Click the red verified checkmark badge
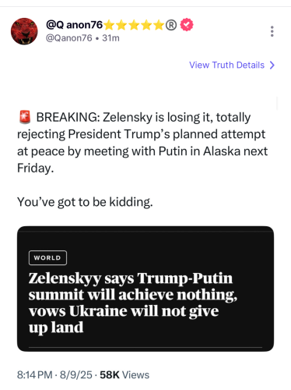The width and height of the screenshot is (291, 390). click(187, 25)
